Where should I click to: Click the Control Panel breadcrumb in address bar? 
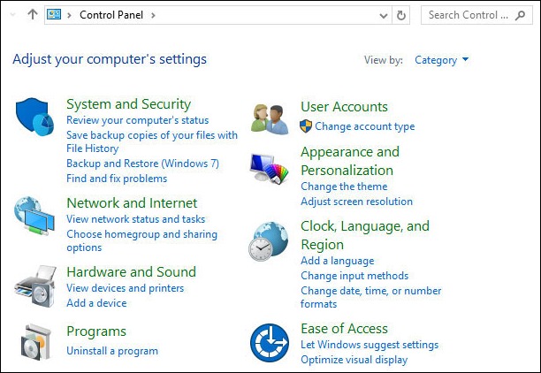[113, 15]
